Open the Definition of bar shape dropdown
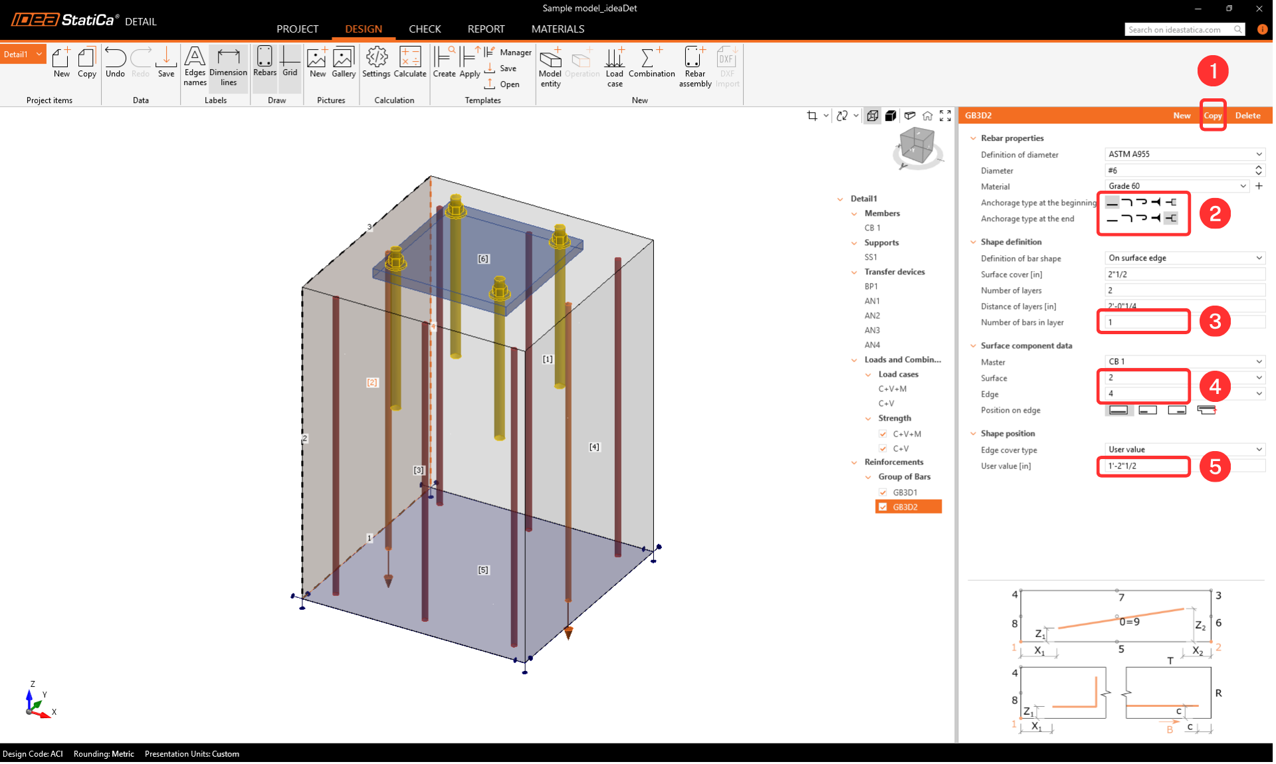This screenshot has height=764, width=1276. [x=1184, y=258]
